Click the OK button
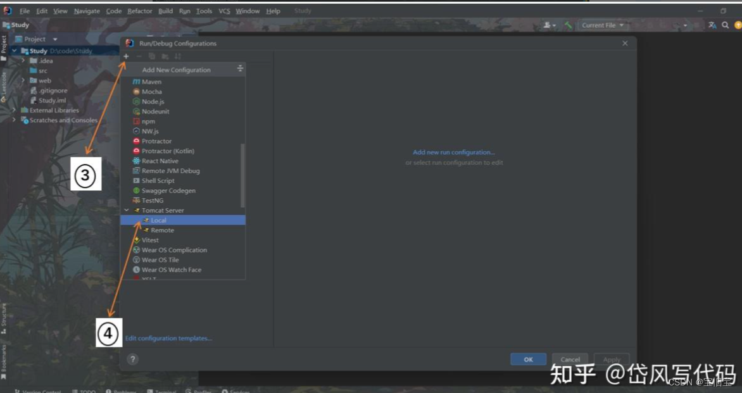742x393 pixels. click(x=528, y=359)
